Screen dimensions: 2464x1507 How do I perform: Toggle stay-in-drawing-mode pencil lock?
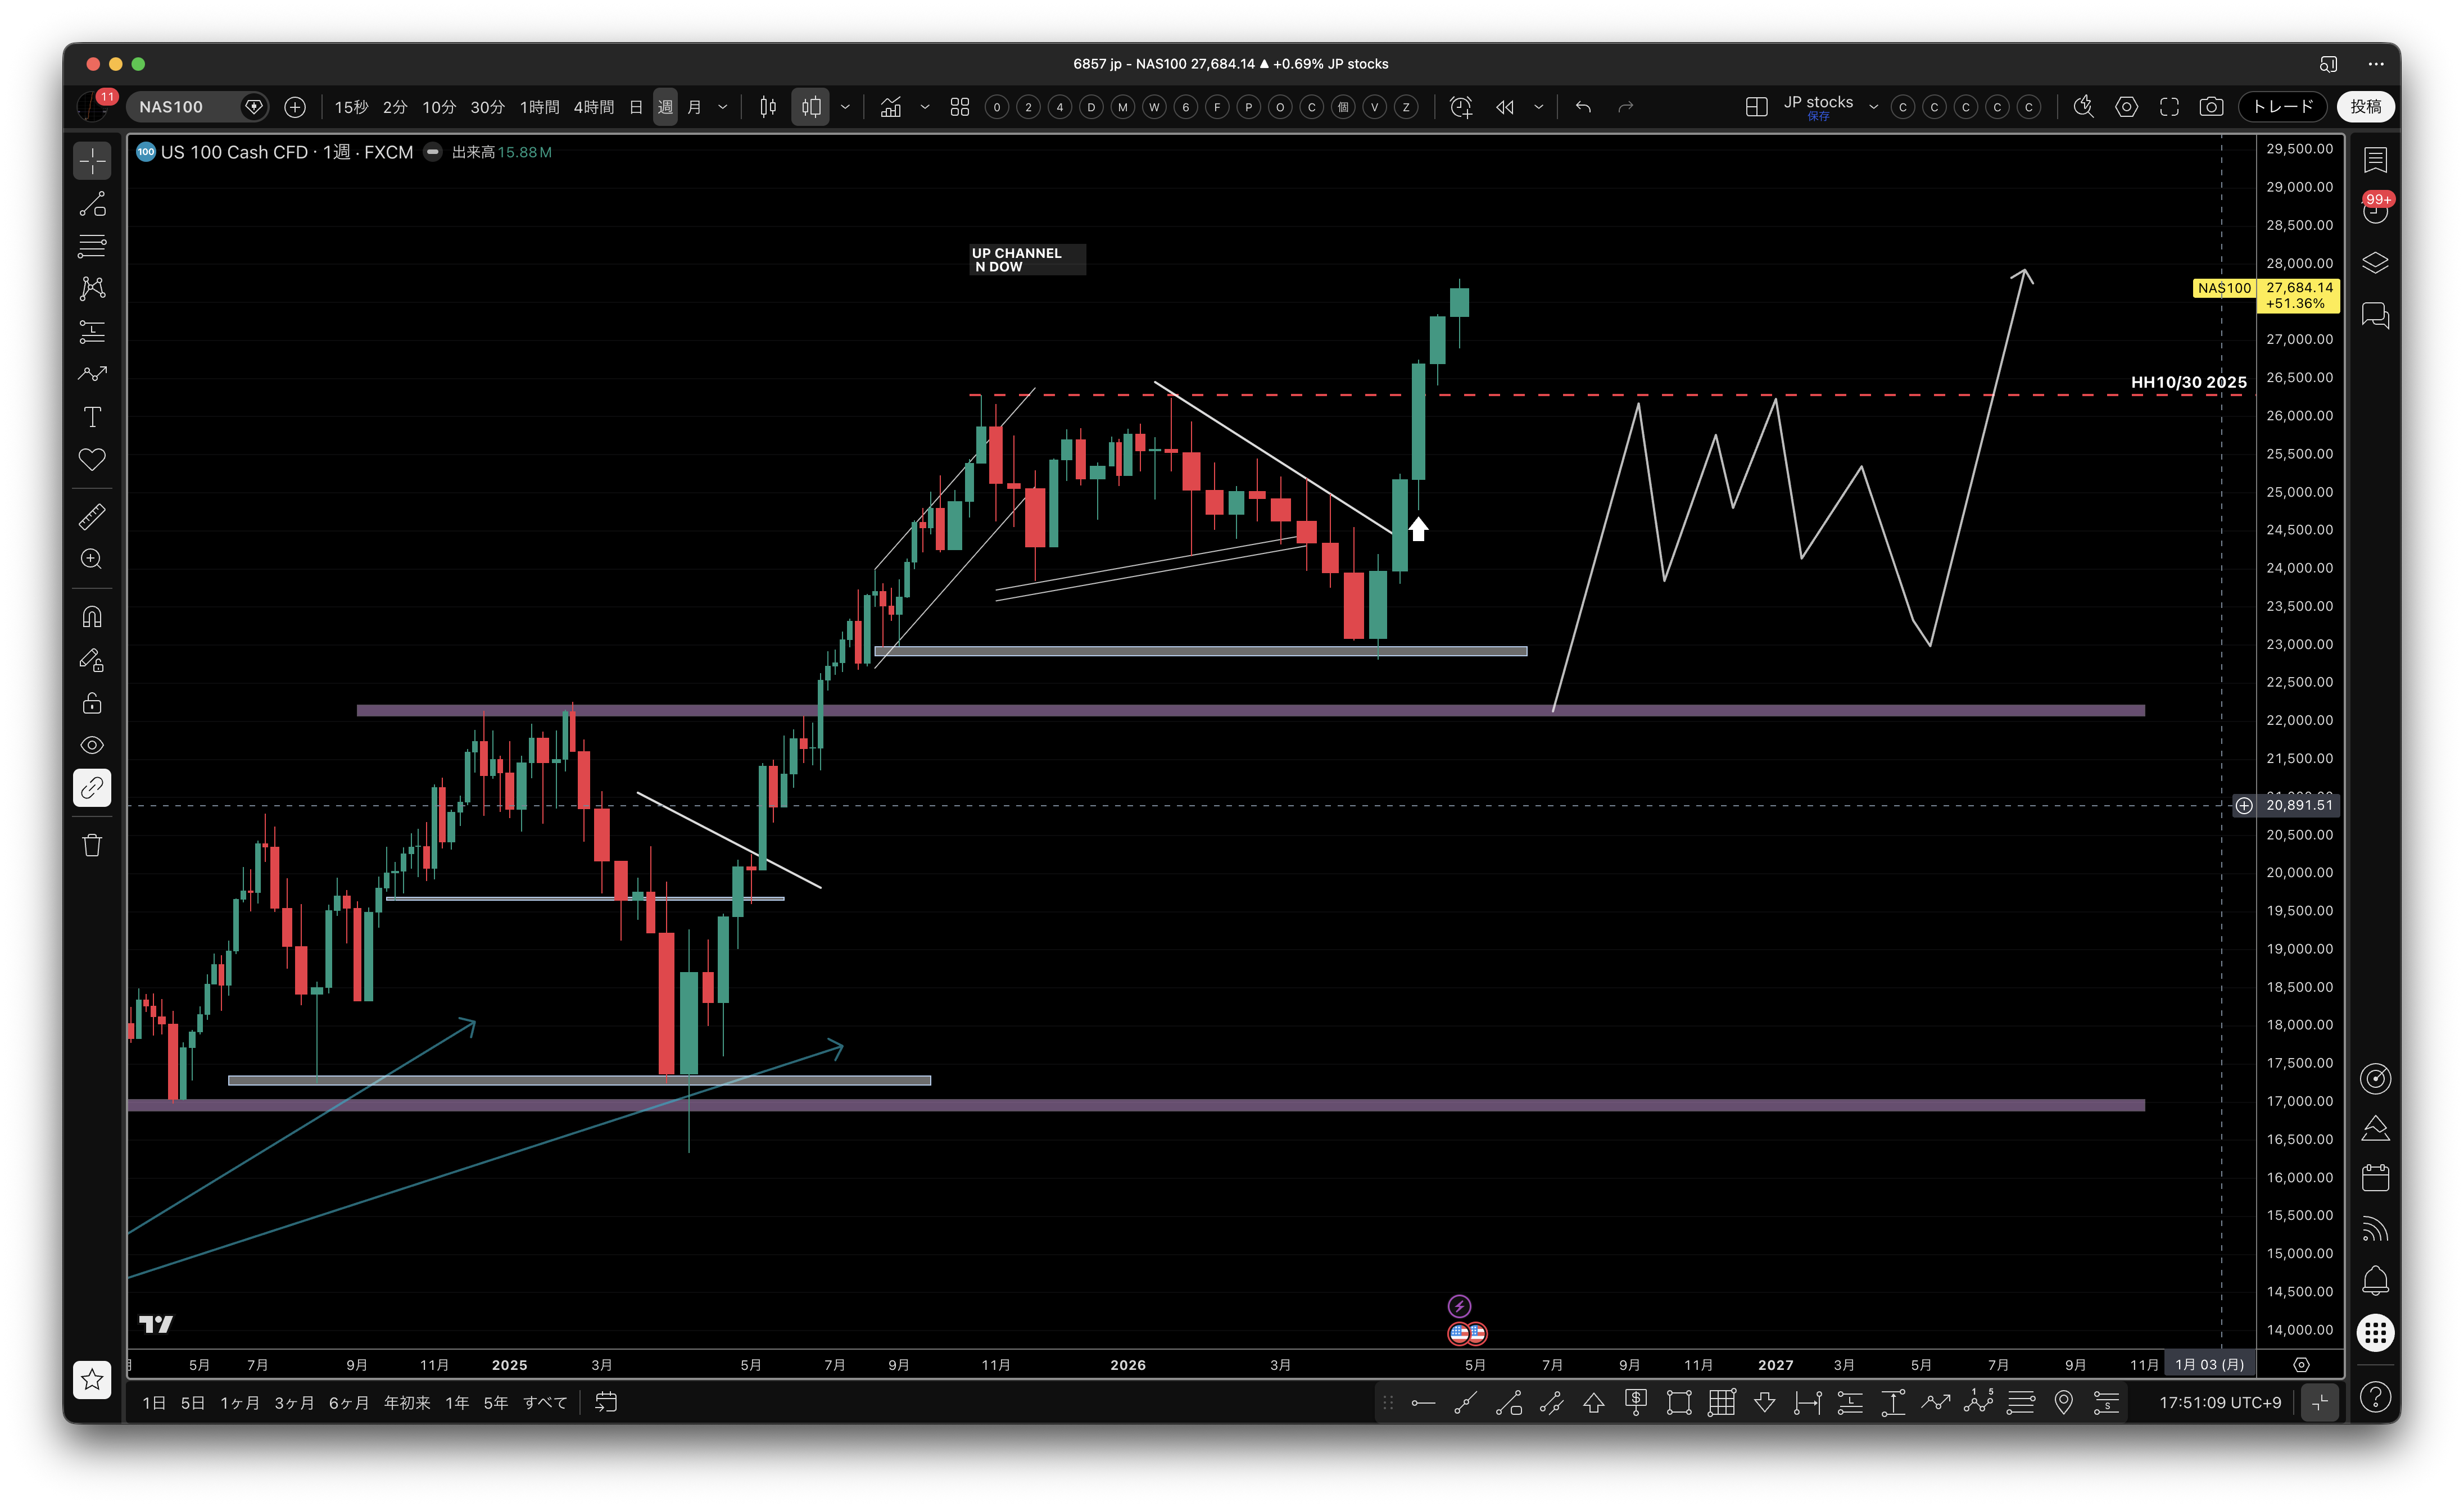92,660
